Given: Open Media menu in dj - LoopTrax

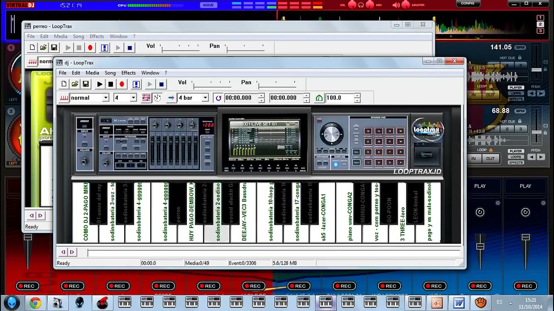Looking at the screenshot, I should click(92, 73).
